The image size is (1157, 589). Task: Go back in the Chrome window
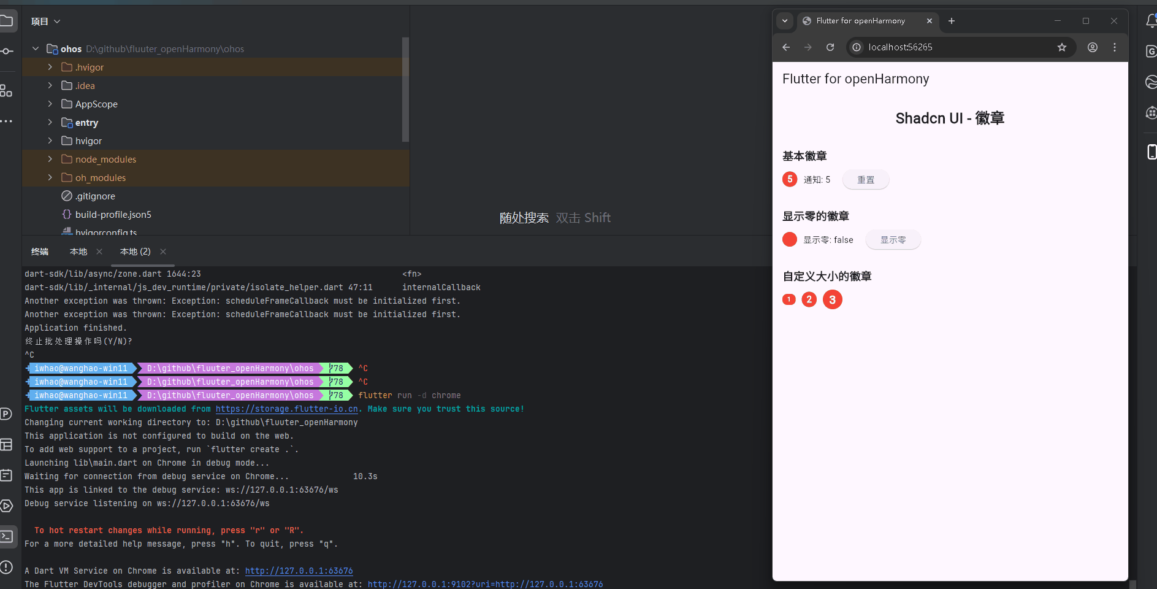coord(786,47)
